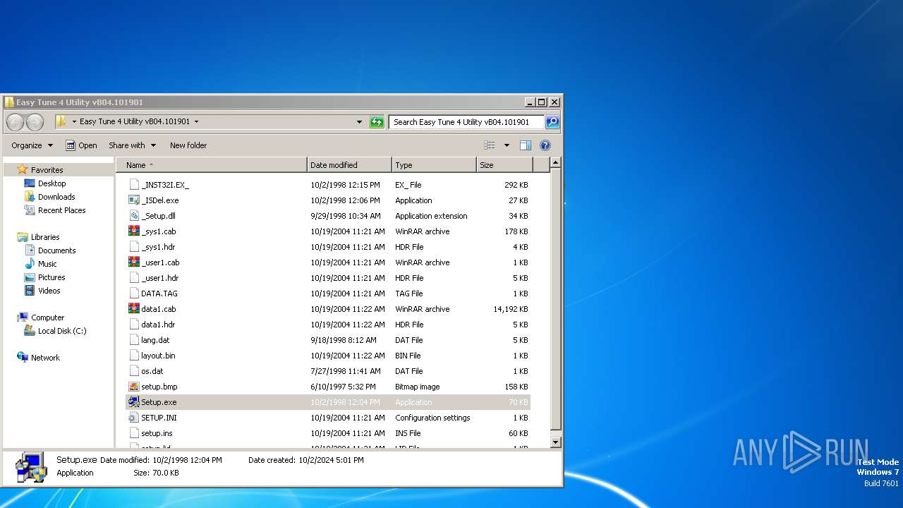Screen dimensions: 903x508
Task: Select the _user1.hdr file
Action: [160, 278]
